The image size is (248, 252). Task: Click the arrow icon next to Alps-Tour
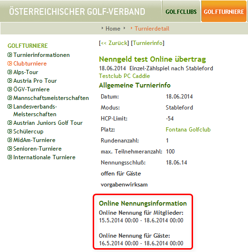[x=10, y=72]
